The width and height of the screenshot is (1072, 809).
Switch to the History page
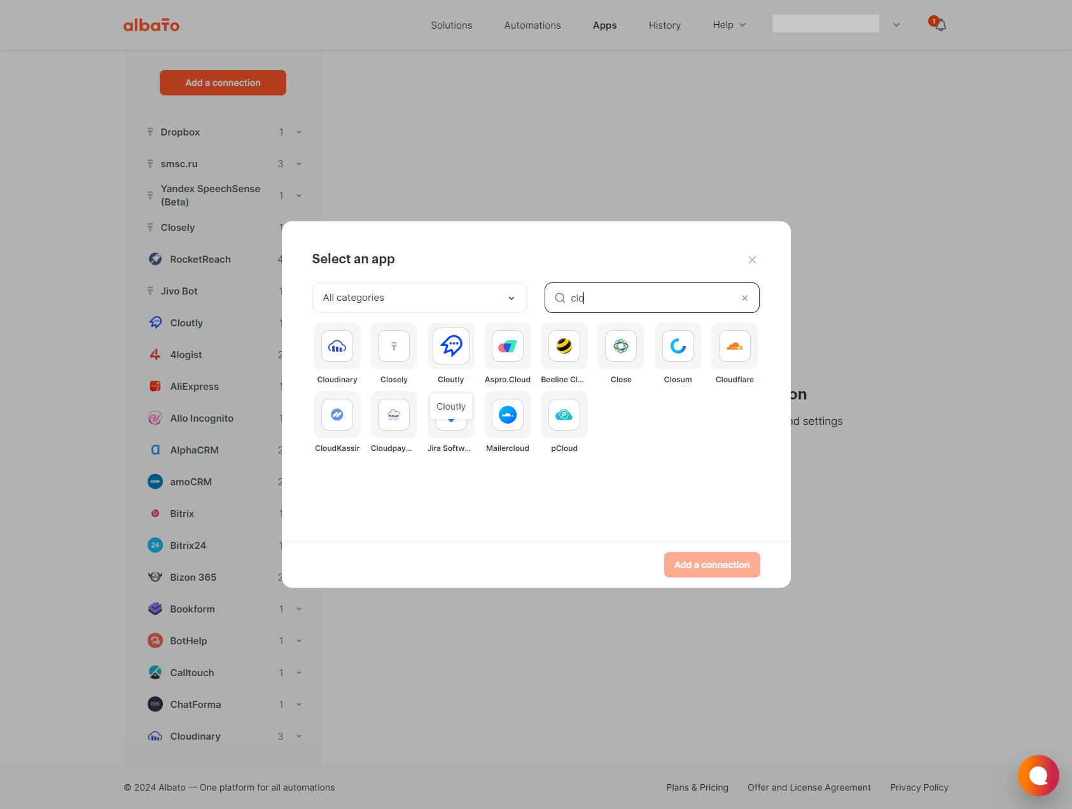pyautogui.click(x=665, y=25)
